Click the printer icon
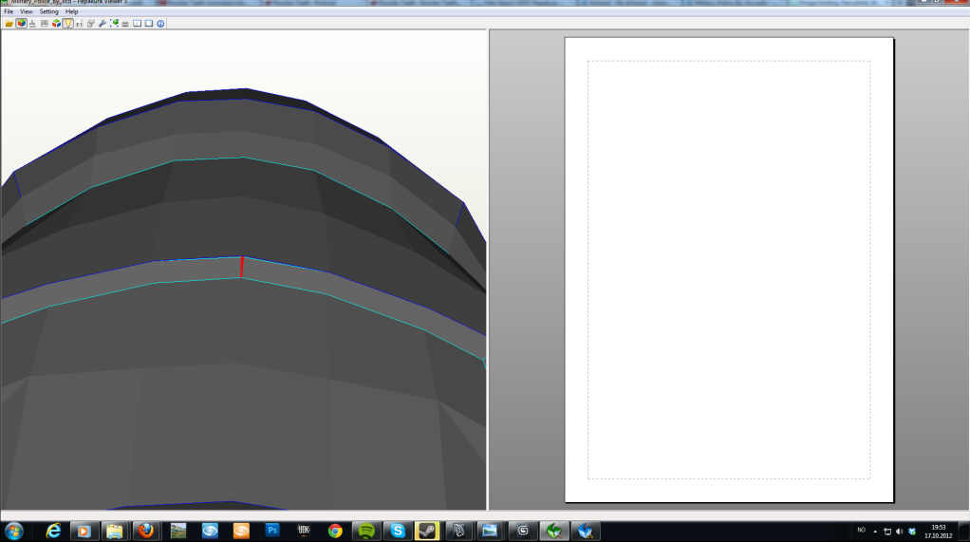The height and width of the screenshot is (542, 970). pos(125,24)
